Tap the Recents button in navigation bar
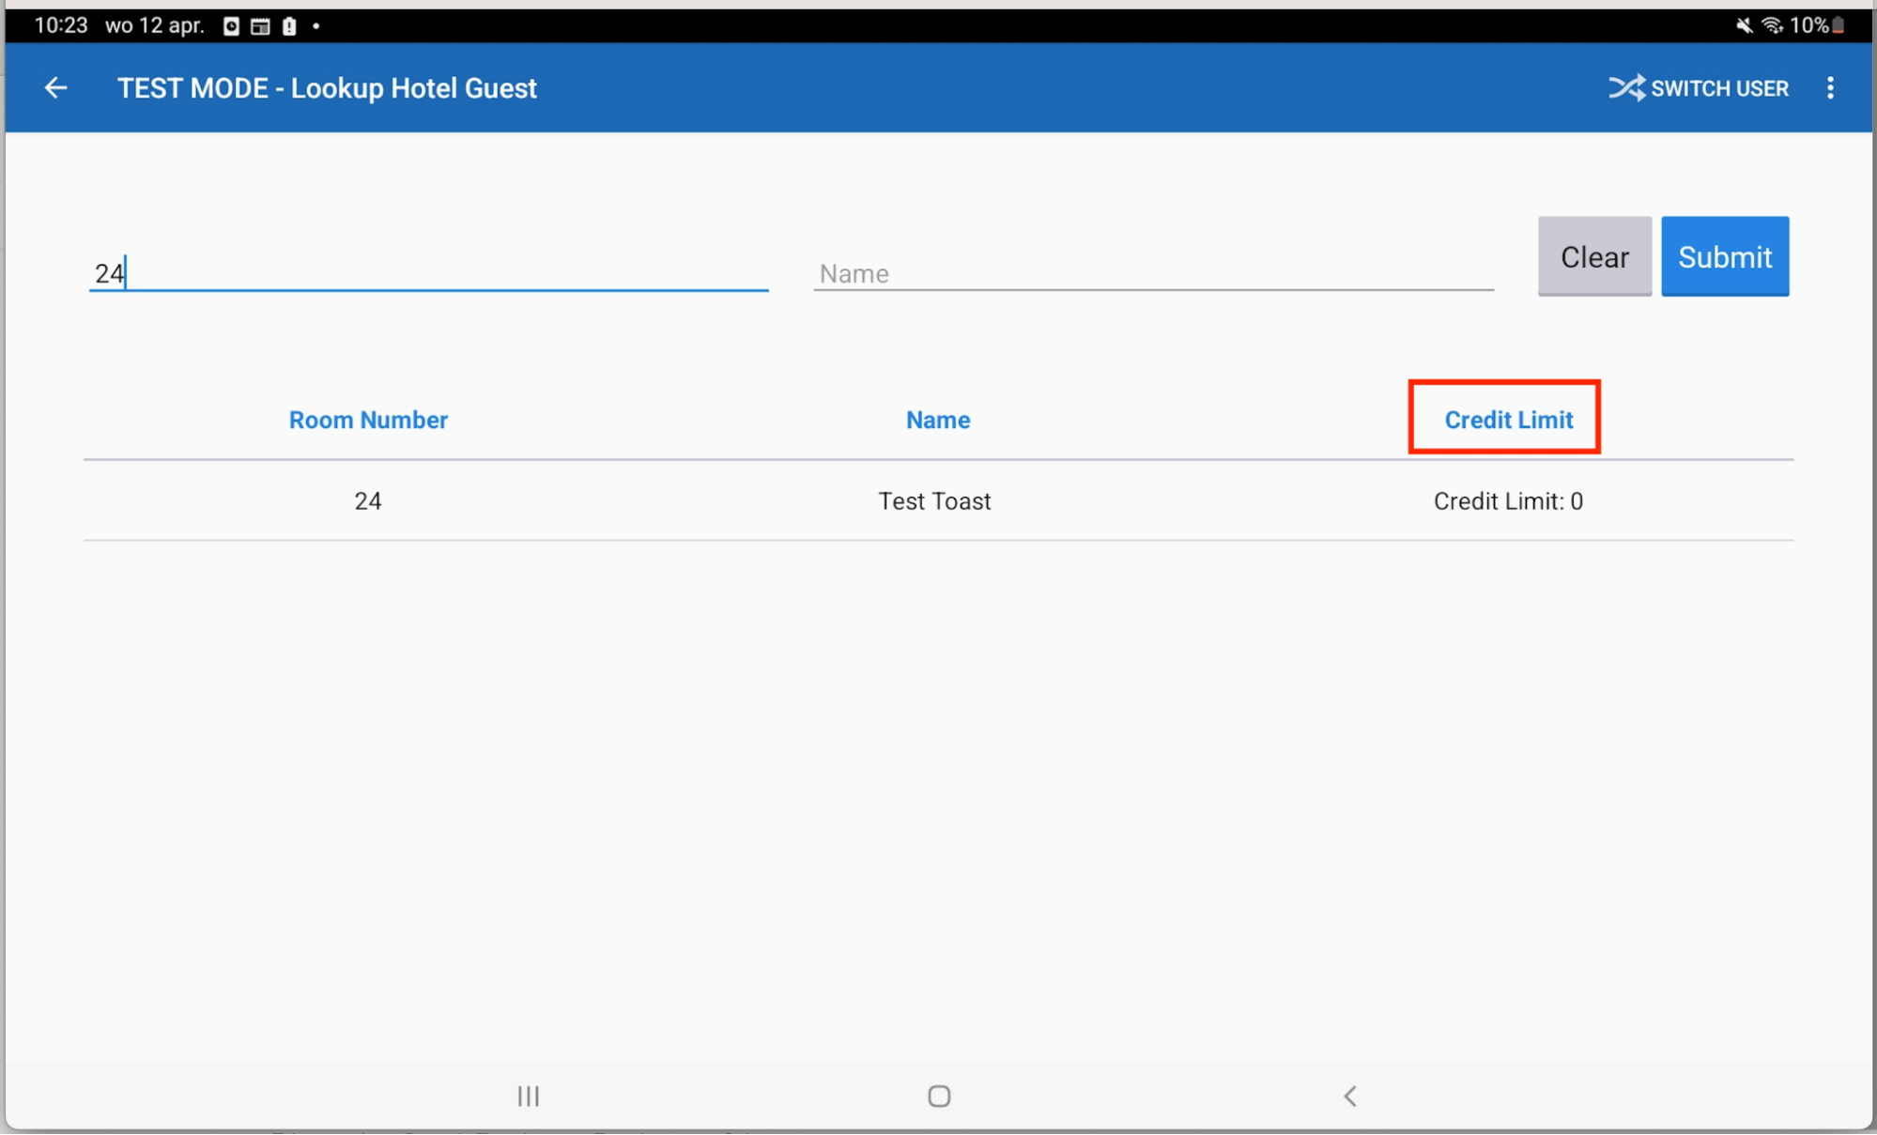1877x1135 pixels. (528, 1096)
